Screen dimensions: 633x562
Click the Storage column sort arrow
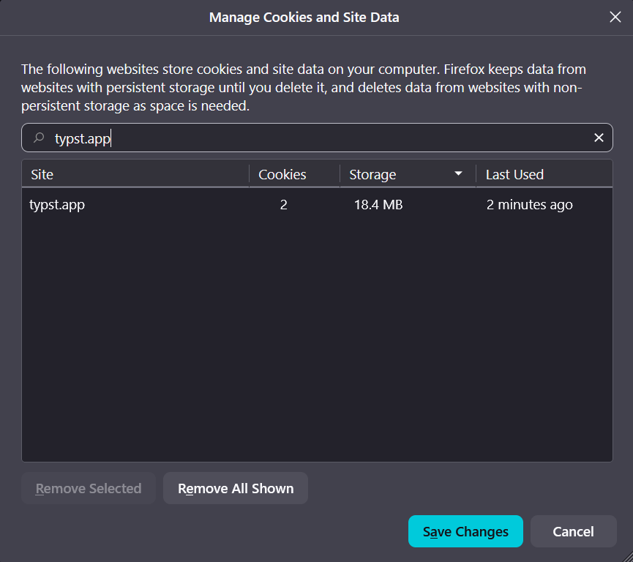459,174
